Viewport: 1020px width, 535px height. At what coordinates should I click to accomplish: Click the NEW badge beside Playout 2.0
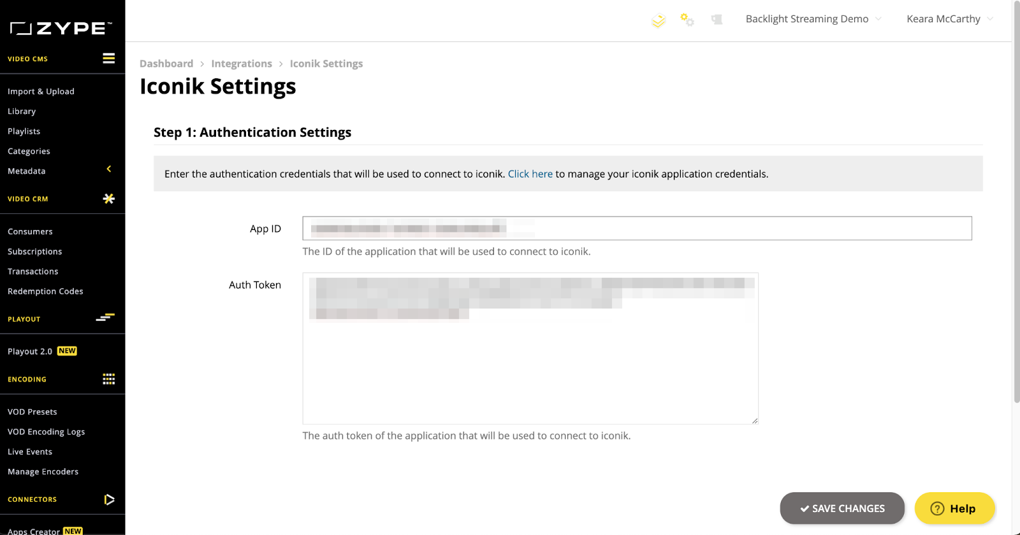67,351
